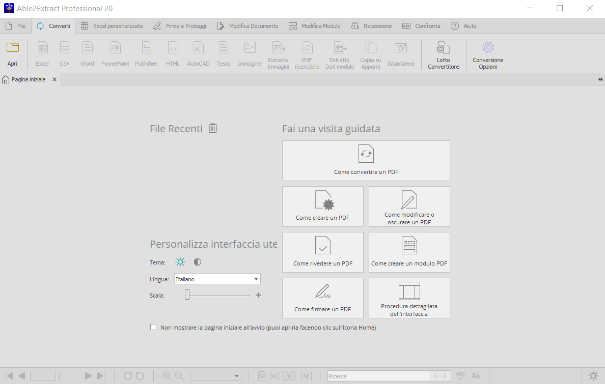
Task: Click the page number input field
Action: pos(43,376)
